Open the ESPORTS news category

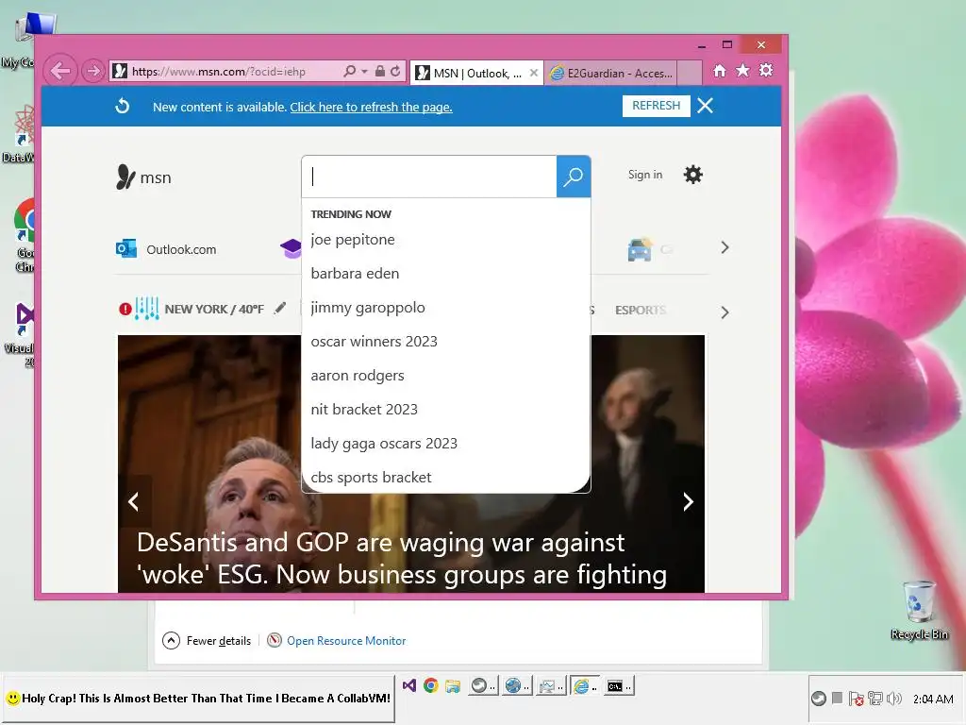pyautogui.click(x=641, y=310)
